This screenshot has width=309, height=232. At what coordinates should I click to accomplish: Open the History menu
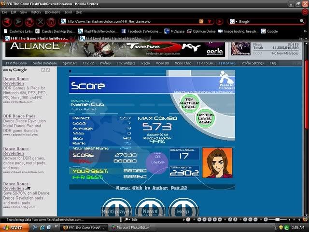(x=36, y=12)
